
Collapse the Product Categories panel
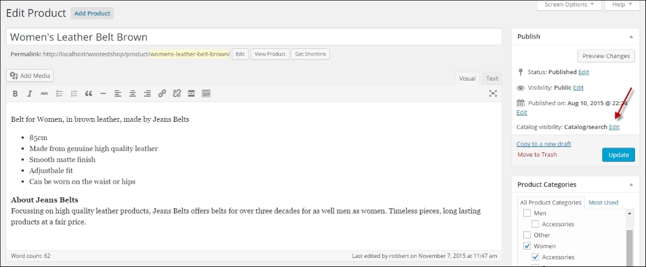tap(630, 184)
